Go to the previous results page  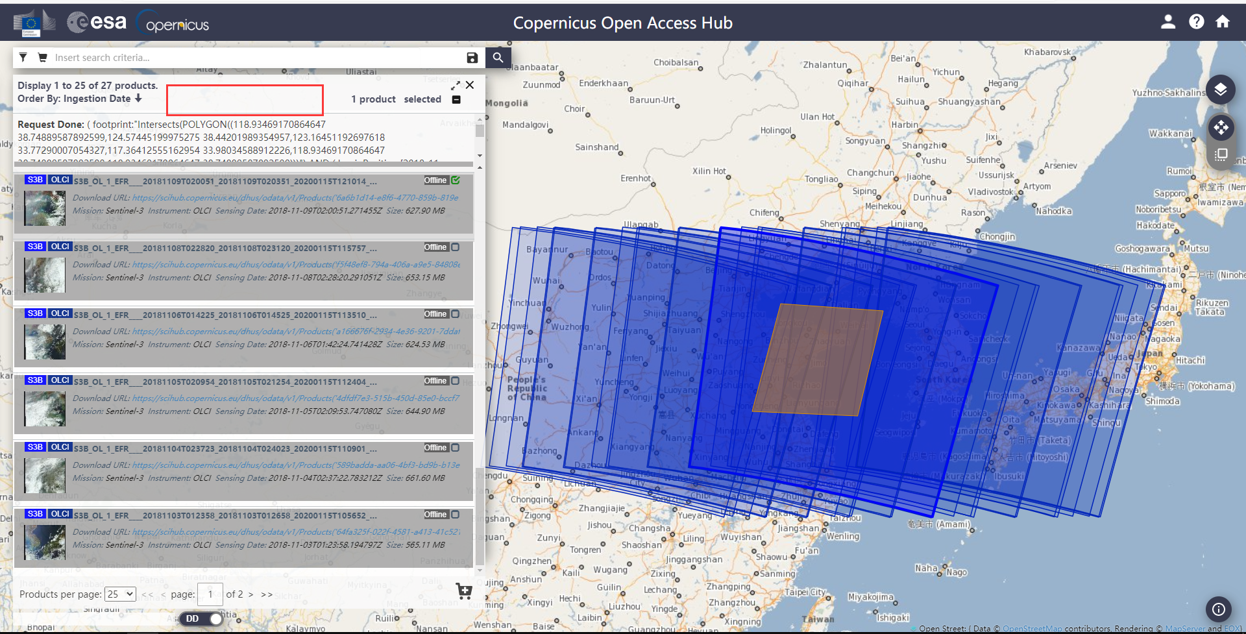coord(164,594)
